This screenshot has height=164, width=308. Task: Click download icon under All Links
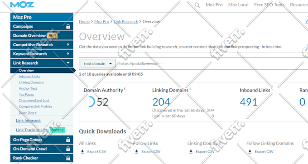point(82,151)
